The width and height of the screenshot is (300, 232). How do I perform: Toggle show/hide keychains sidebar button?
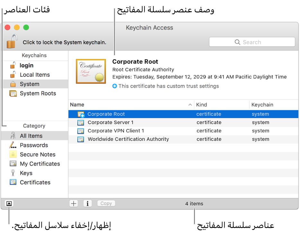(x=9, y=203)
